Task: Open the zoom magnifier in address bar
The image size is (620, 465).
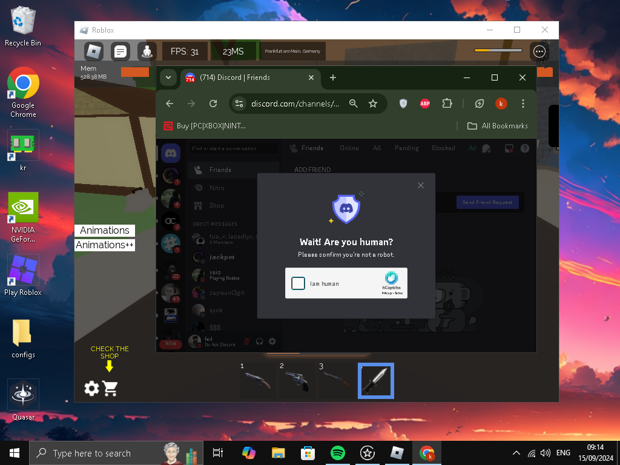Action: click(354, 104)
